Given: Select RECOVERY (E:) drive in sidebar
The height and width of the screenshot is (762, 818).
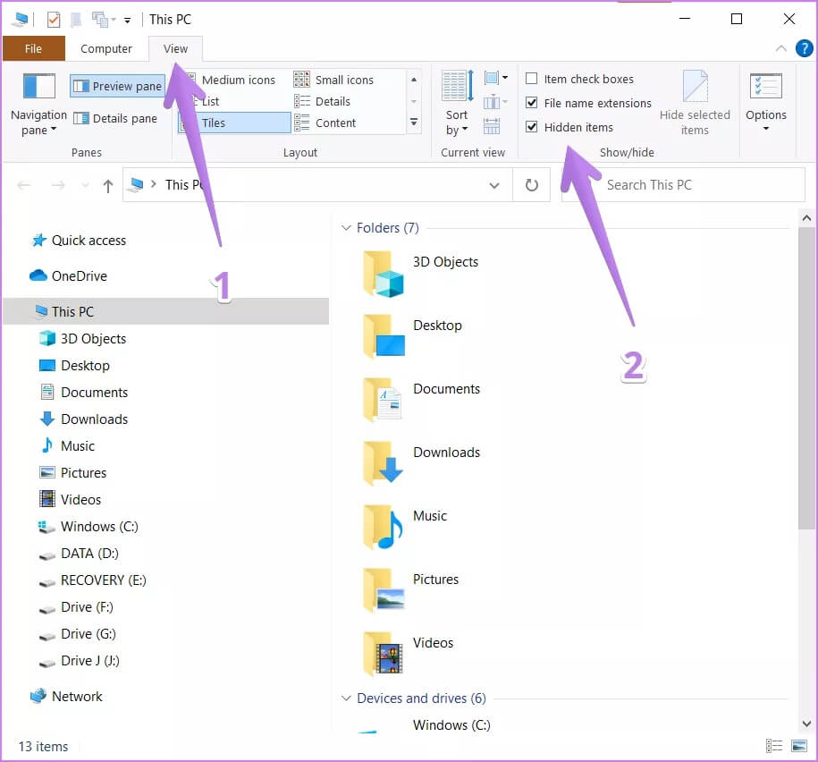Looking at the screenshot, I should [93, 580].
